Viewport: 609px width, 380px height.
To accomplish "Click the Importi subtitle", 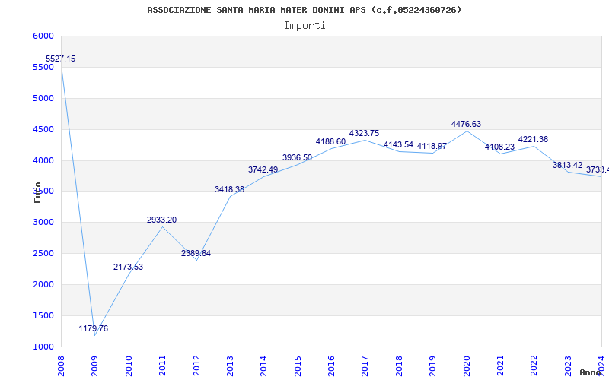I will coord(304,26).
